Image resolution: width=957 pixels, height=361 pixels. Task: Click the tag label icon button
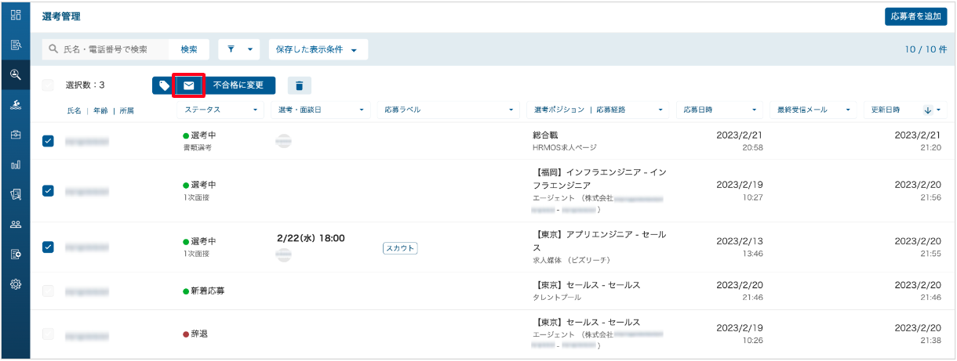163,85
